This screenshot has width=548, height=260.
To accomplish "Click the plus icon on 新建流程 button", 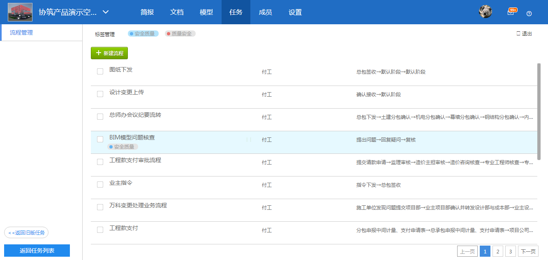I will point(99,53).
